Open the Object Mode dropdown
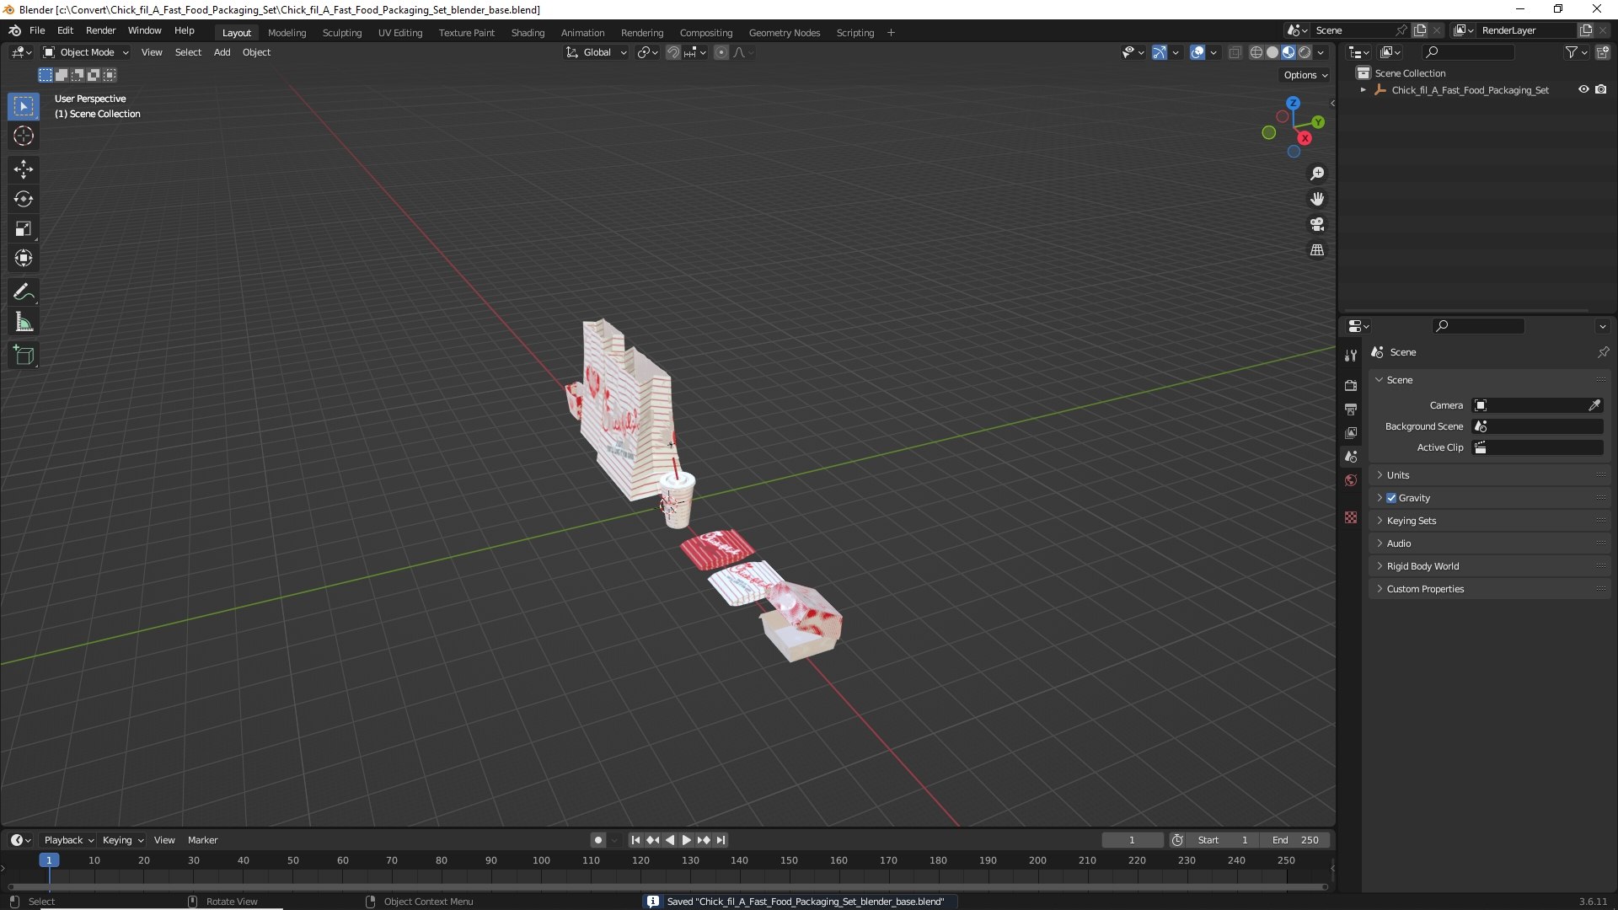 pyautogui.click(x=86, y=52)
